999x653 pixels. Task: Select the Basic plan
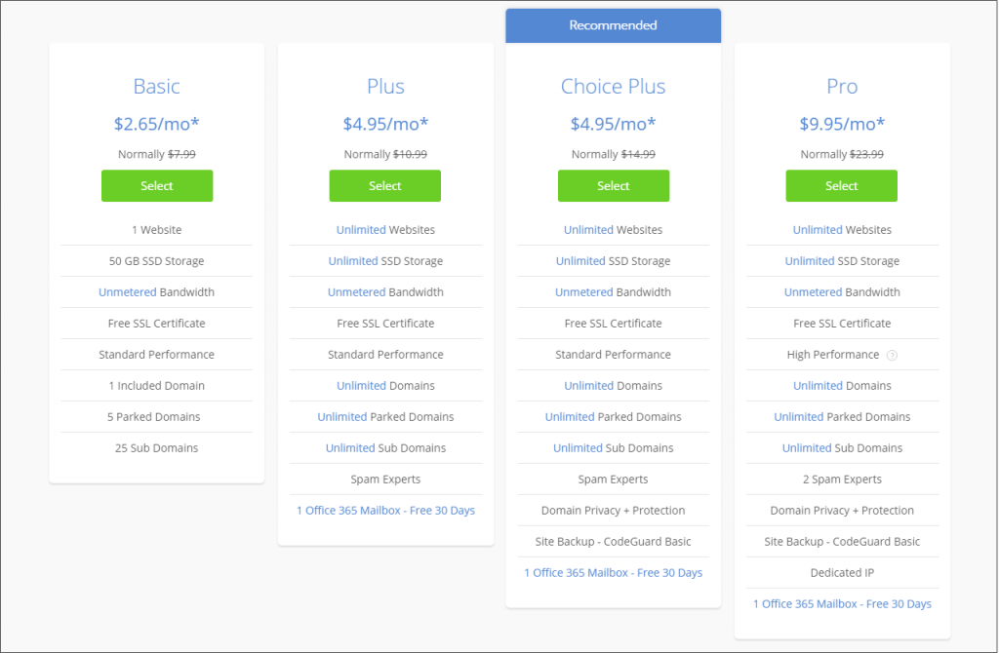point(156,185)
